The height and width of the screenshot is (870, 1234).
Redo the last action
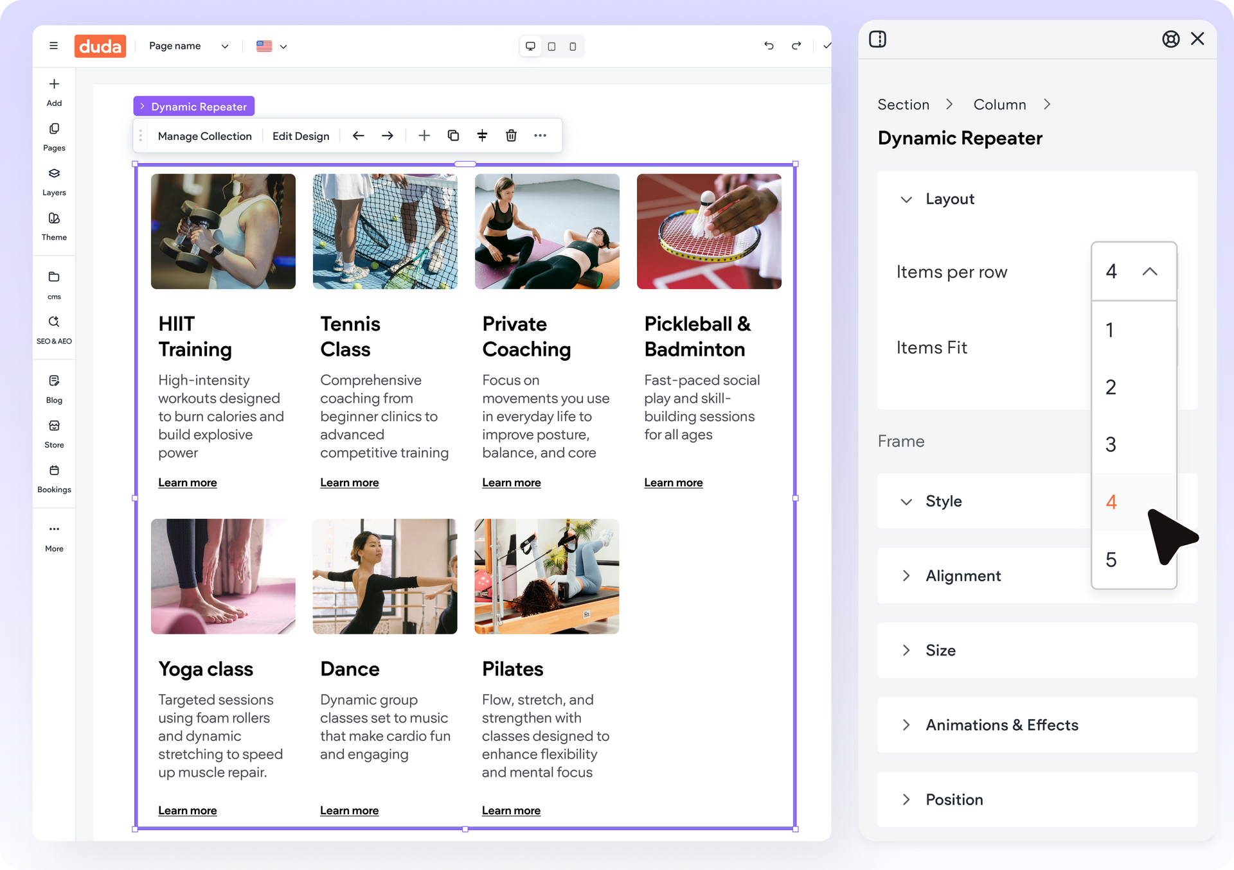coord(796,46)
